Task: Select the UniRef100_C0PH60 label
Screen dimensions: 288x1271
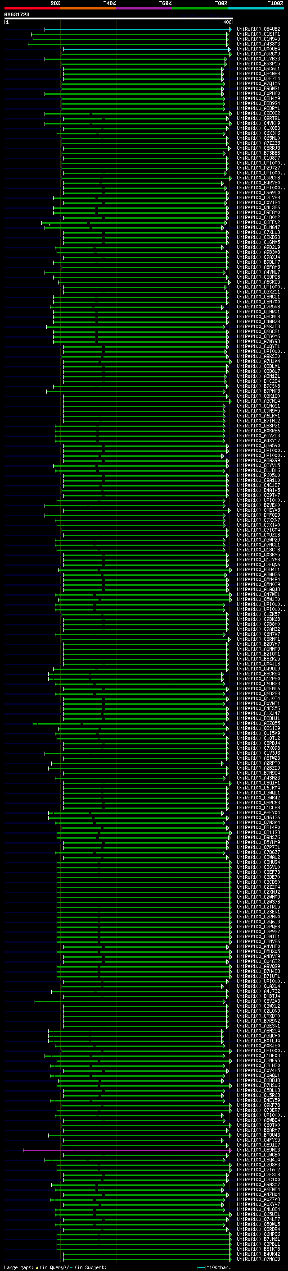Action: tap(258, 93)
